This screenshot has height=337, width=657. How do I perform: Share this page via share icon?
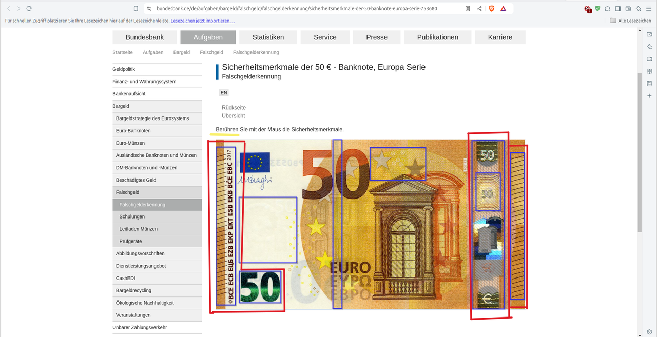479,9
